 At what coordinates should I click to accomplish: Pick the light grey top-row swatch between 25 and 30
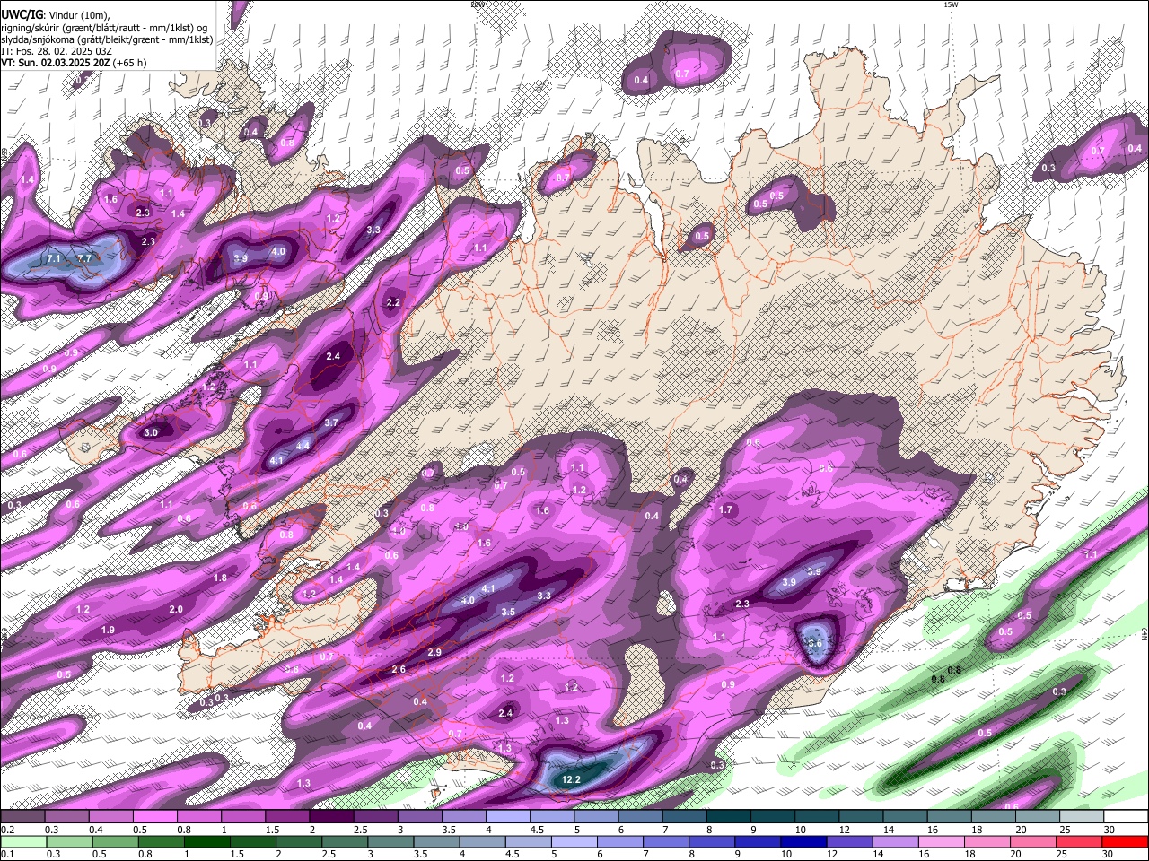[1083, 817]
